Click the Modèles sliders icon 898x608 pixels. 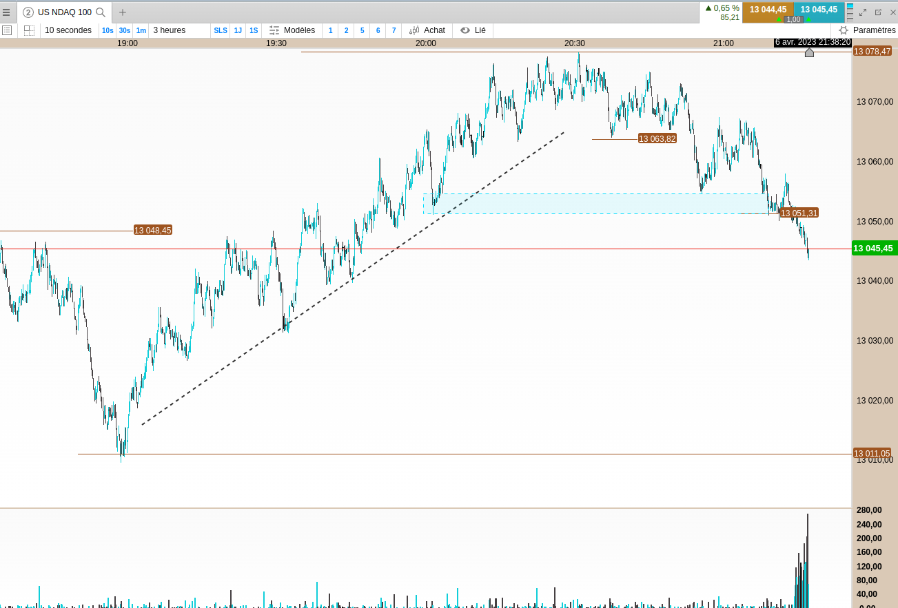[x=274, y=30]
